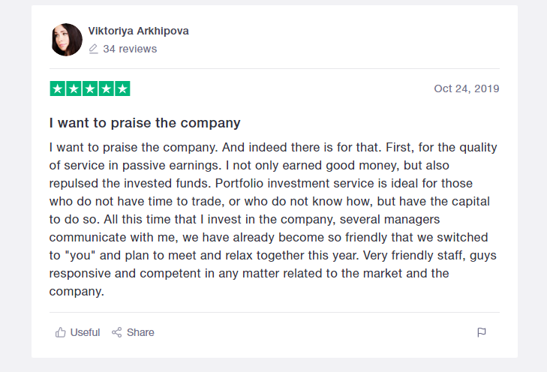The width and height of the screenshot is (547, 372).
Task: Click the thumbs-up Useful icon
Action: tap(60, 332)
